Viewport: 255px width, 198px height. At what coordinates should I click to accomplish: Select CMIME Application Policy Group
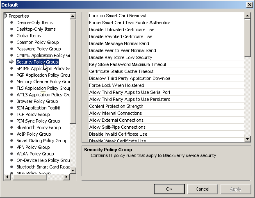pyautogui.click(x=43, y=55)
